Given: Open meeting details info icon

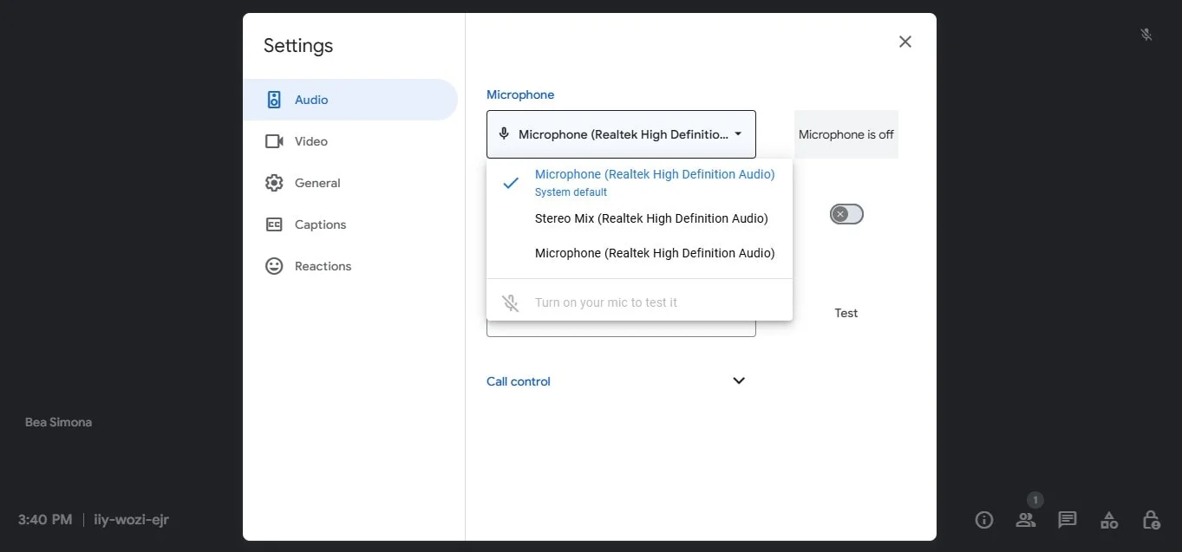Looking at the screenshot, I should click(984, 520).
